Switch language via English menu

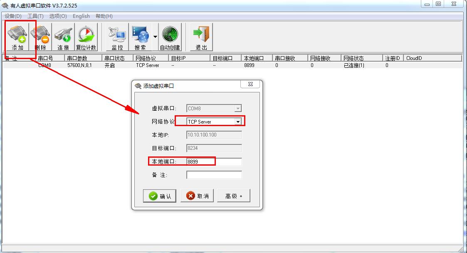tap(81, 16)
